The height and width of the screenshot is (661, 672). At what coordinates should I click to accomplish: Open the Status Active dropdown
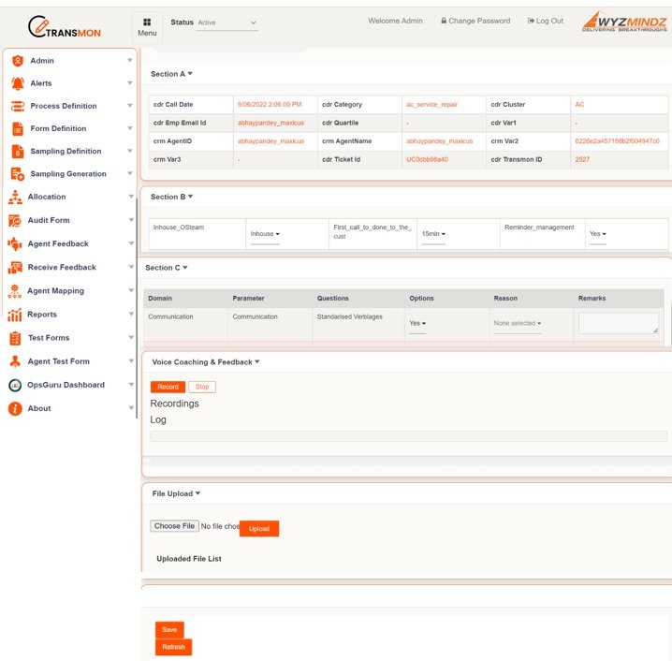click(226, 22)
